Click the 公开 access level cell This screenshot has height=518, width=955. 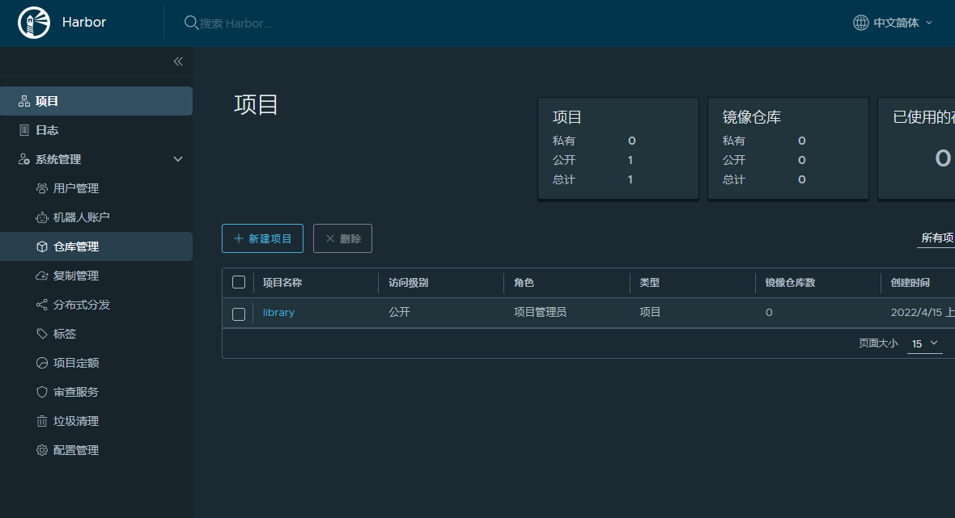tap(399, 312)
